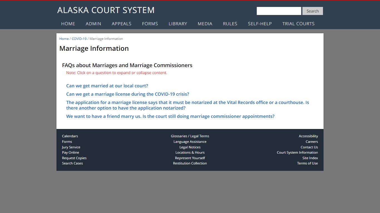Focus the site search input field
This screenshot has height=213, width=380.
pos(279,11)
